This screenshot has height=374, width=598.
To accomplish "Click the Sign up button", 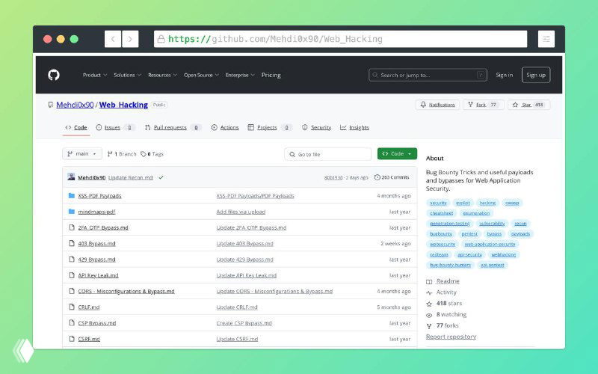I will [x=536, y=75].
